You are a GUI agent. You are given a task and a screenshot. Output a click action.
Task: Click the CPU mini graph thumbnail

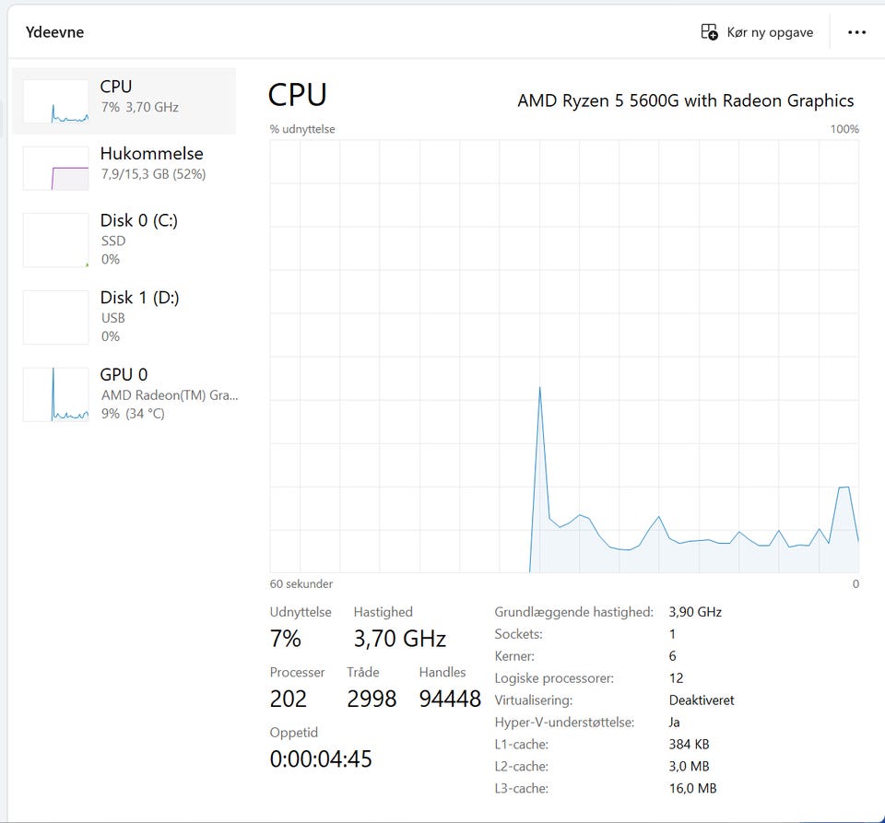[55, 100]
